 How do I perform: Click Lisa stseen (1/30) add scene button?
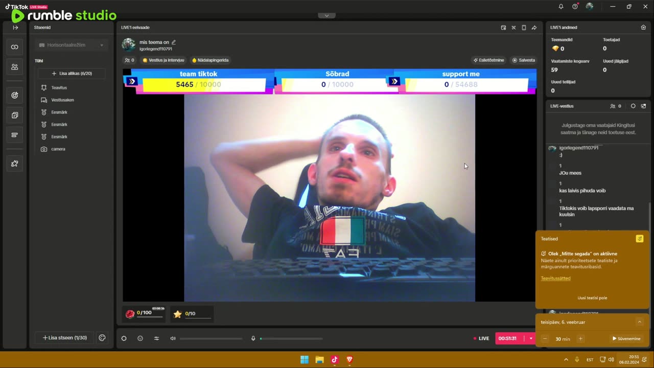[x=64, y=338]
